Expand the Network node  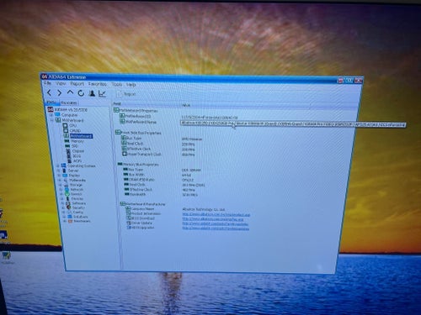61,190
